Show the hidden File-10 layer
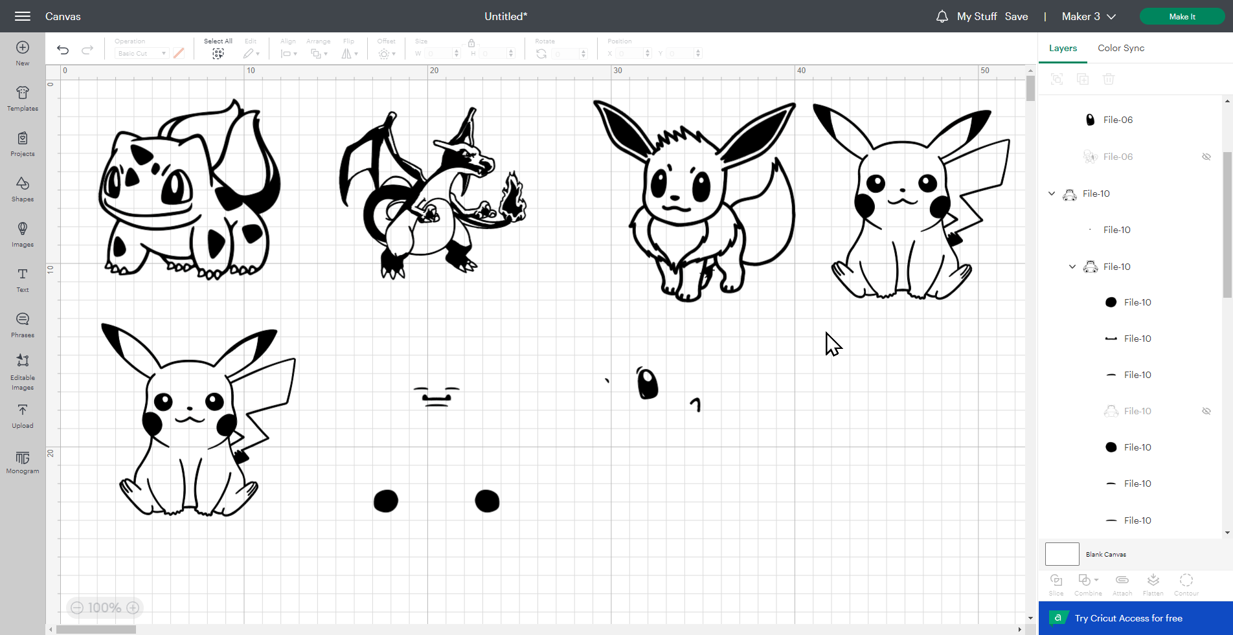The image size is (1233, 635). [x=1206, y=411]
